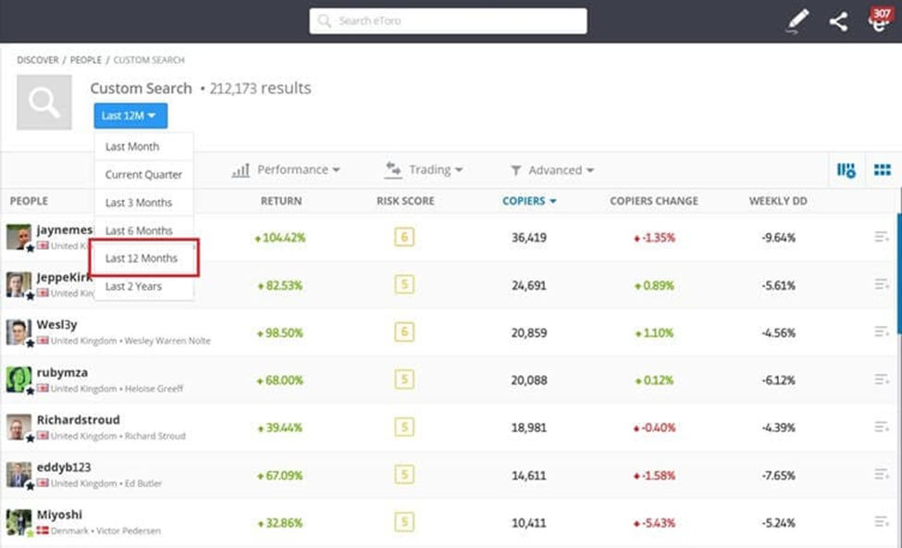Open row options icon for jaynemesis
This screenshot has width=902, height=548.
[882, 237]
